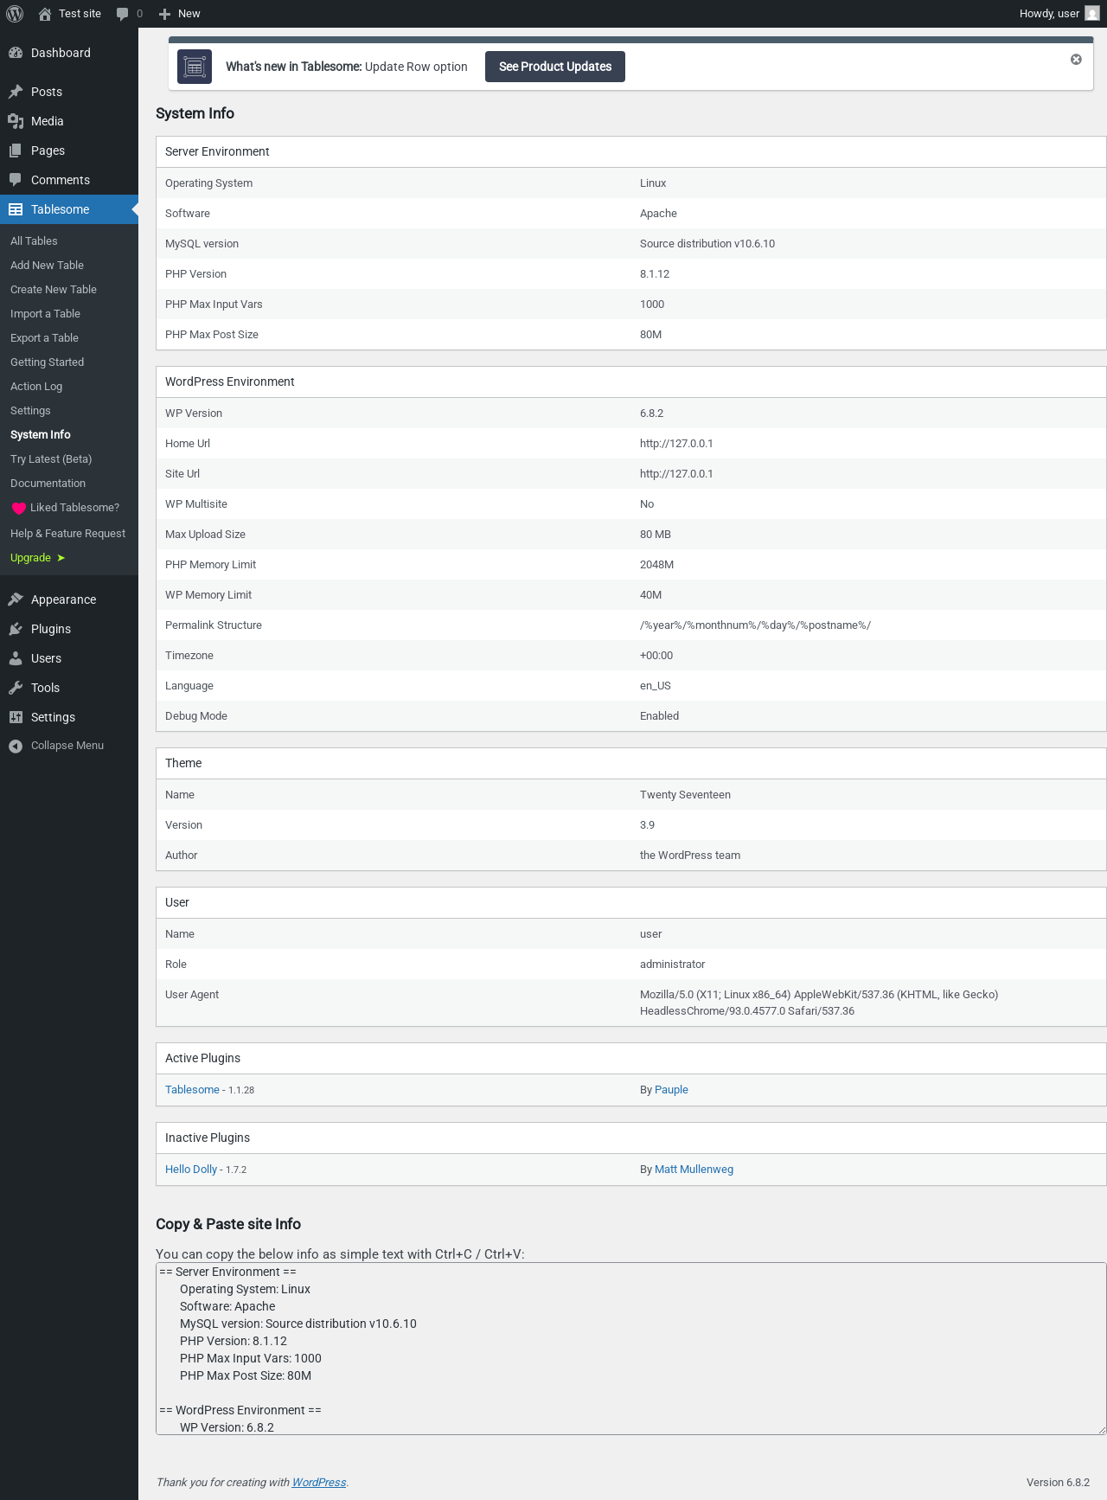
Task: Open the New content dropdown in admin bar
Action: (179, 14)
